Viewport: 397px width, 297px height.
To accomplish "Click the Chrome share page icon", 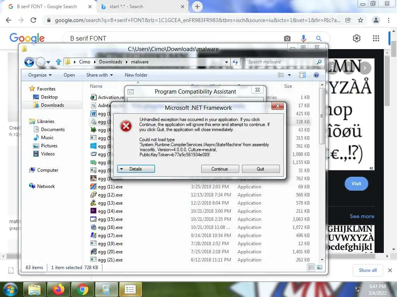I will pyautogui.click(x=348, y=20).
